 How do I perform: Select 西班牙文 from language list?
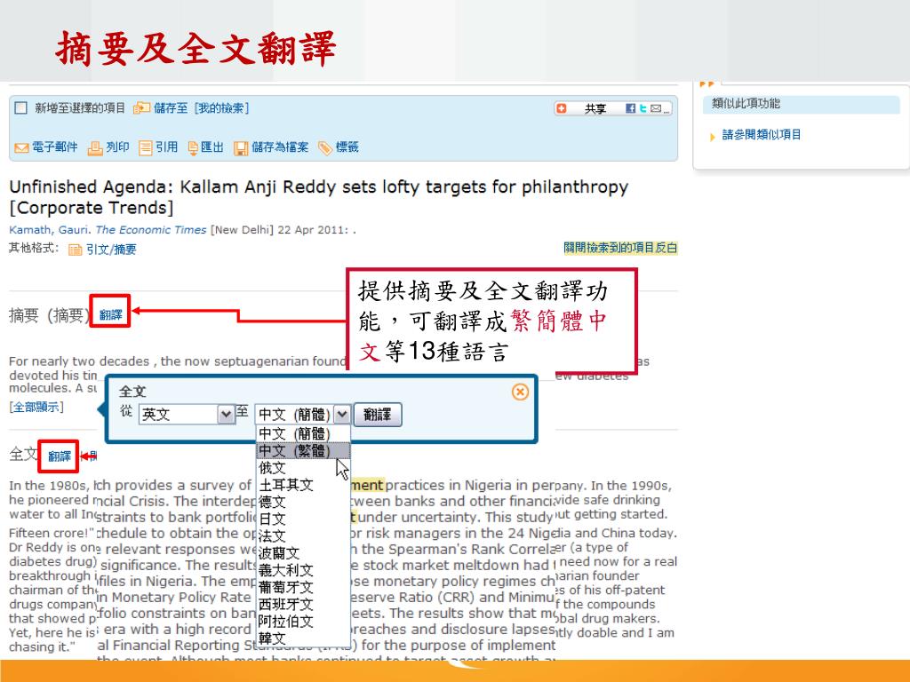[x=303, y=604]
